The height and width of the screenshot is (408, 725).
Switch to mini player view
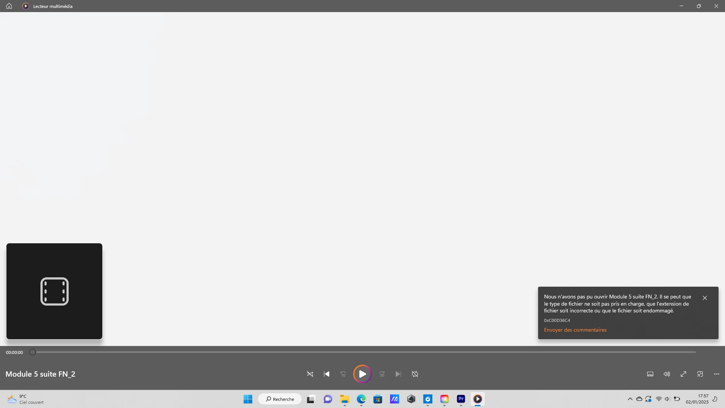[x=700, y=374]
